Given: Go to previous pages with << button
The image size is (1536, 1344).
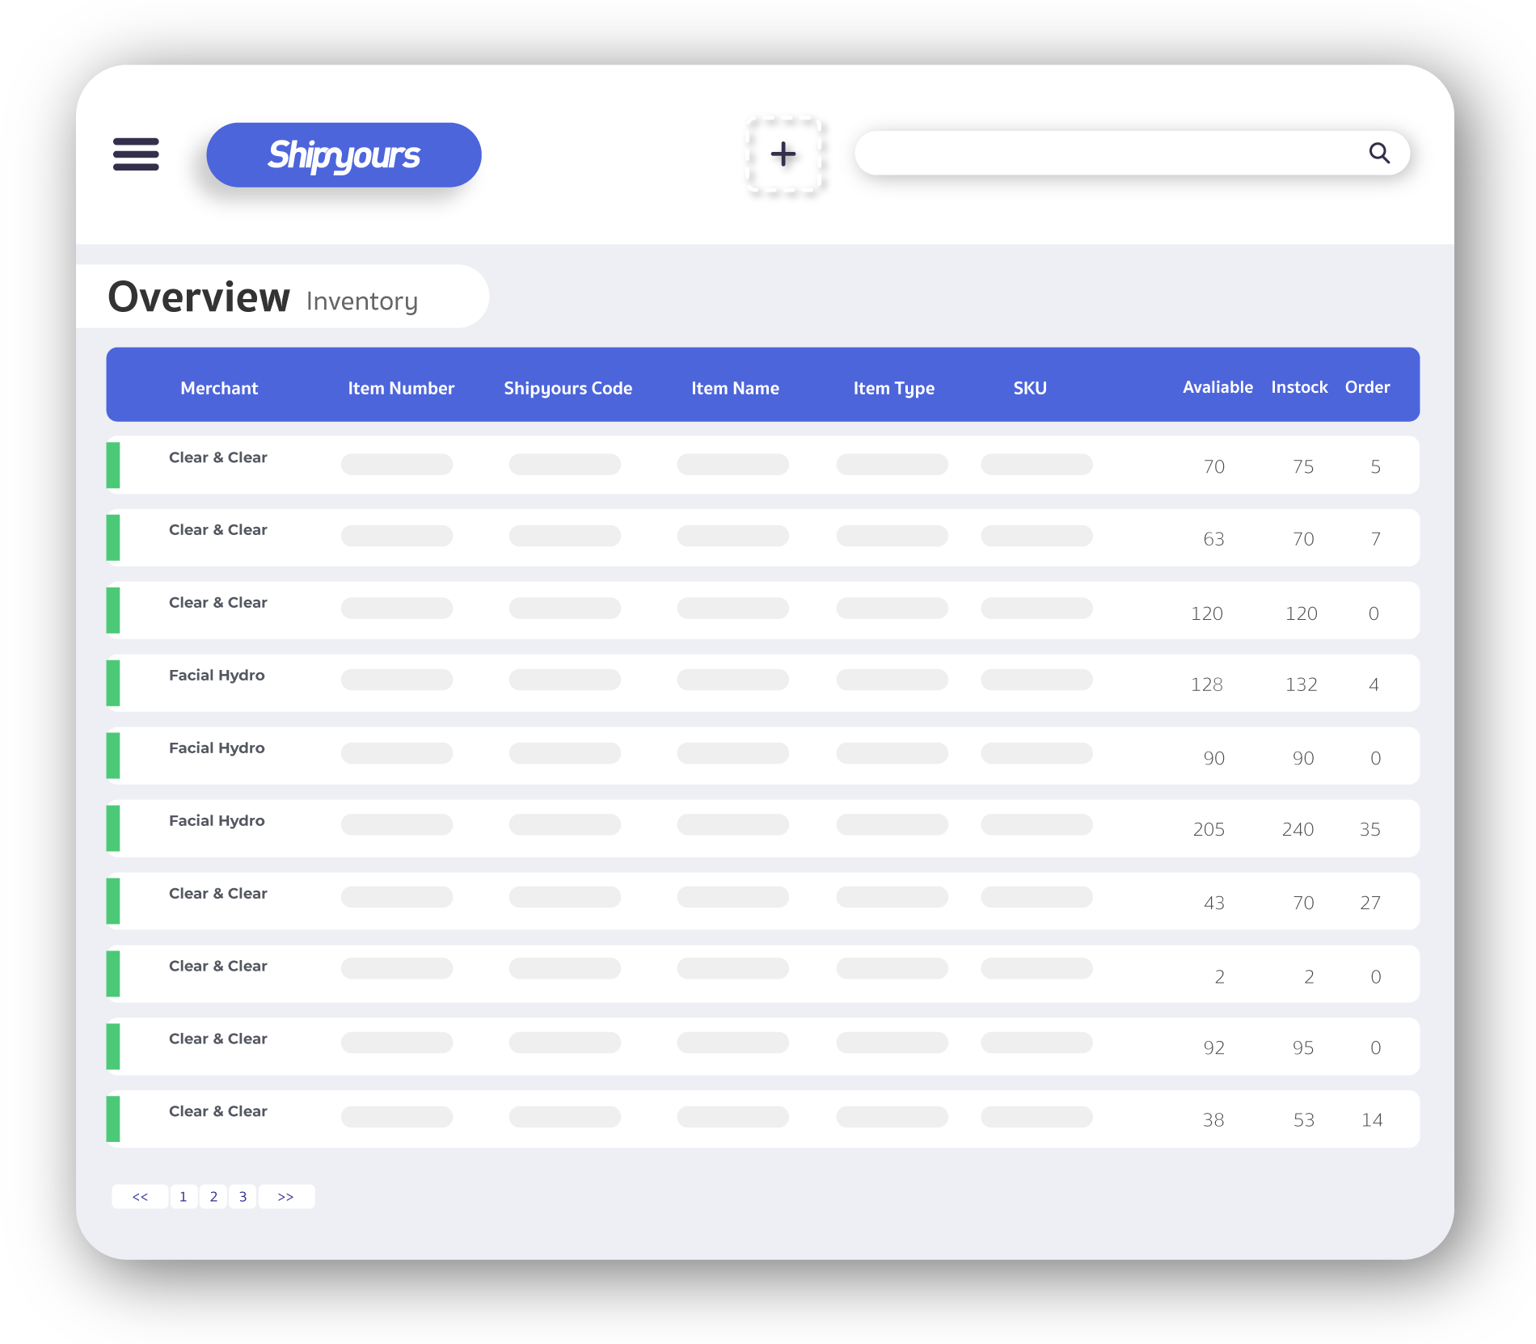Looking at the screenshot, I should (x=140, y=1196).
